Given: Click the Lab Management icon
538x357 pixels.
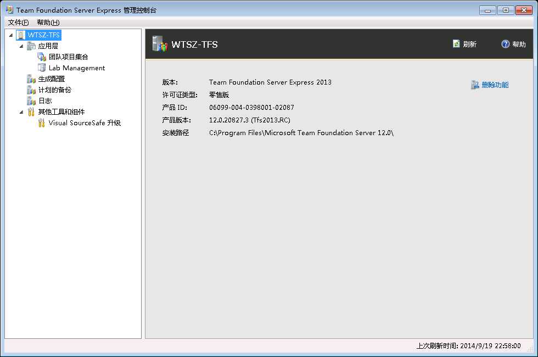Looking at the screenshot, I should coord(42,68).
